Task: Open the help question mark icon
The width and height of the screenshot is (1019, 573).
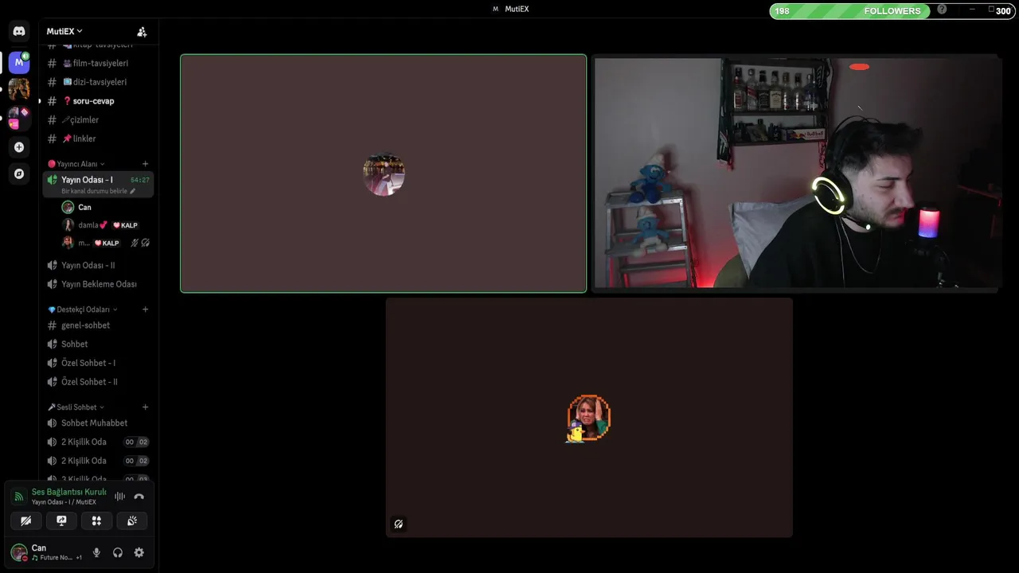Action: [943, 9]
